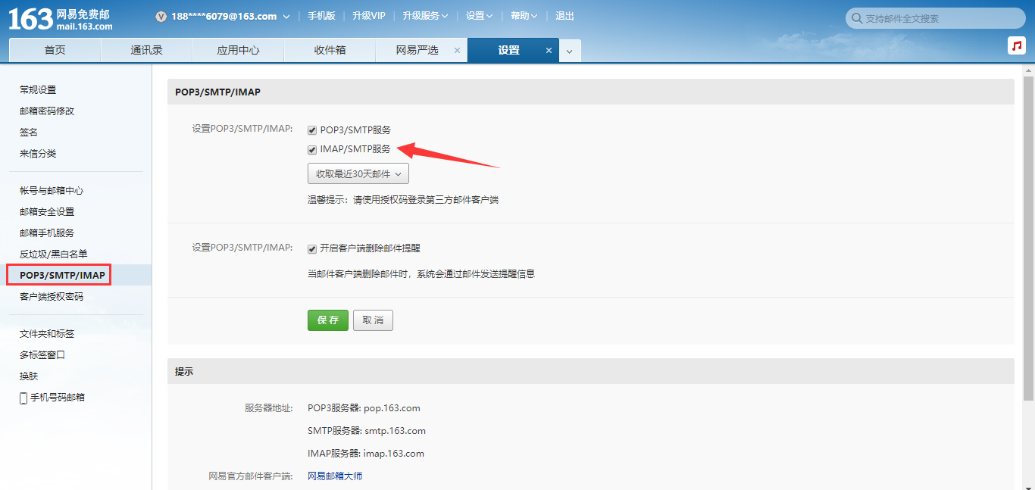Open 帐号与邮箱中心 in sidebar
1035x490 pixels.
52,191
